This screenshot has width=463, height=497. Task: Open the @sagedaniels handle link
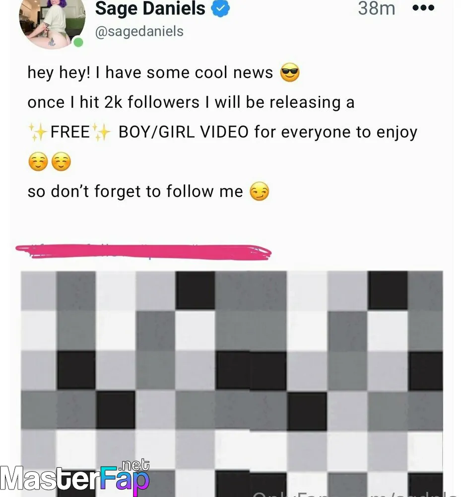click(139, 31)
